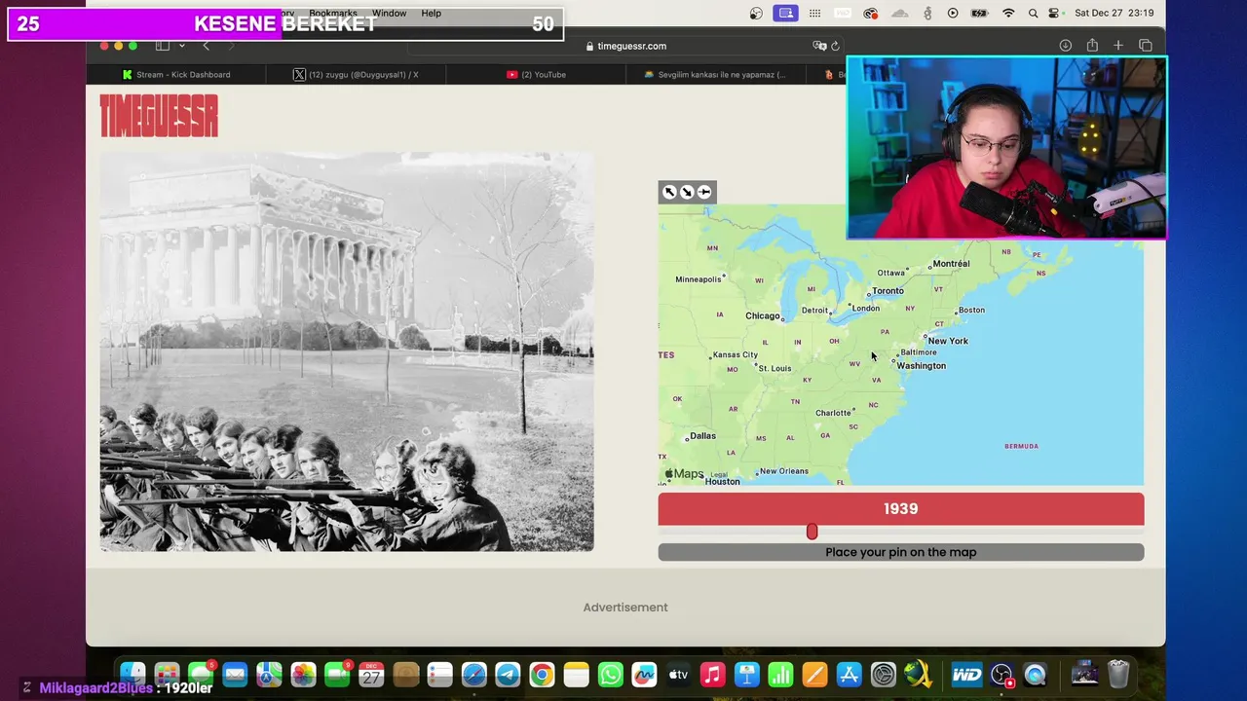
Task: Open Numbers from the dock
Action: coord(780,674)
